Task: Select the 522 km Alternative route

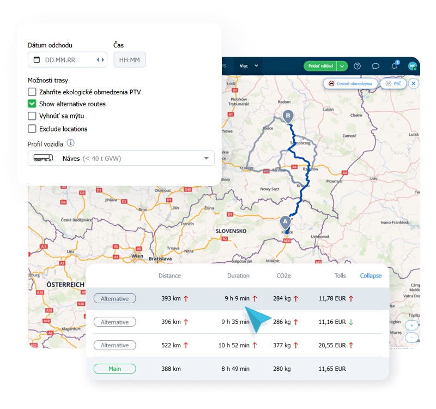Action: tap(238, 345)
